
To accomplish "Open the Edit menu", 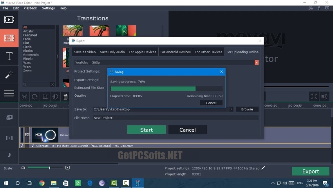I will pyautogui.click(x=16, y=8).
